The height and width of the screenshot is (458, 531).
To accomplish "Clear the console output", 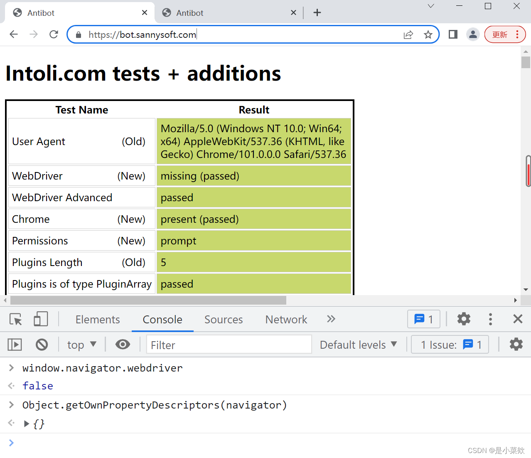I will tap(42, 345).
